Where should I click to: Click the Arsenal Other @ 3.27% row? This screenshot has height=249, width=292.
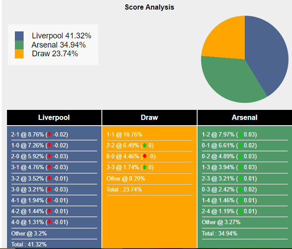pyautogui.click(x=221, y=222)
